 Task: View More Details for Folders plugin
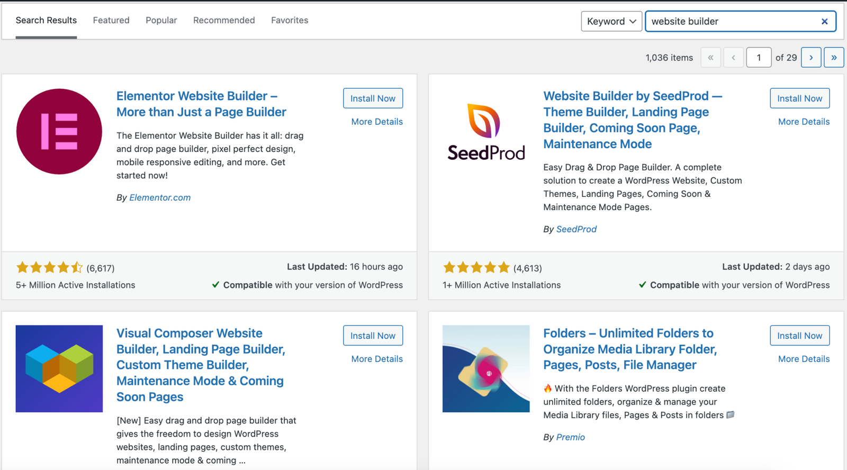pyautogui.click(x=804, y=359)
